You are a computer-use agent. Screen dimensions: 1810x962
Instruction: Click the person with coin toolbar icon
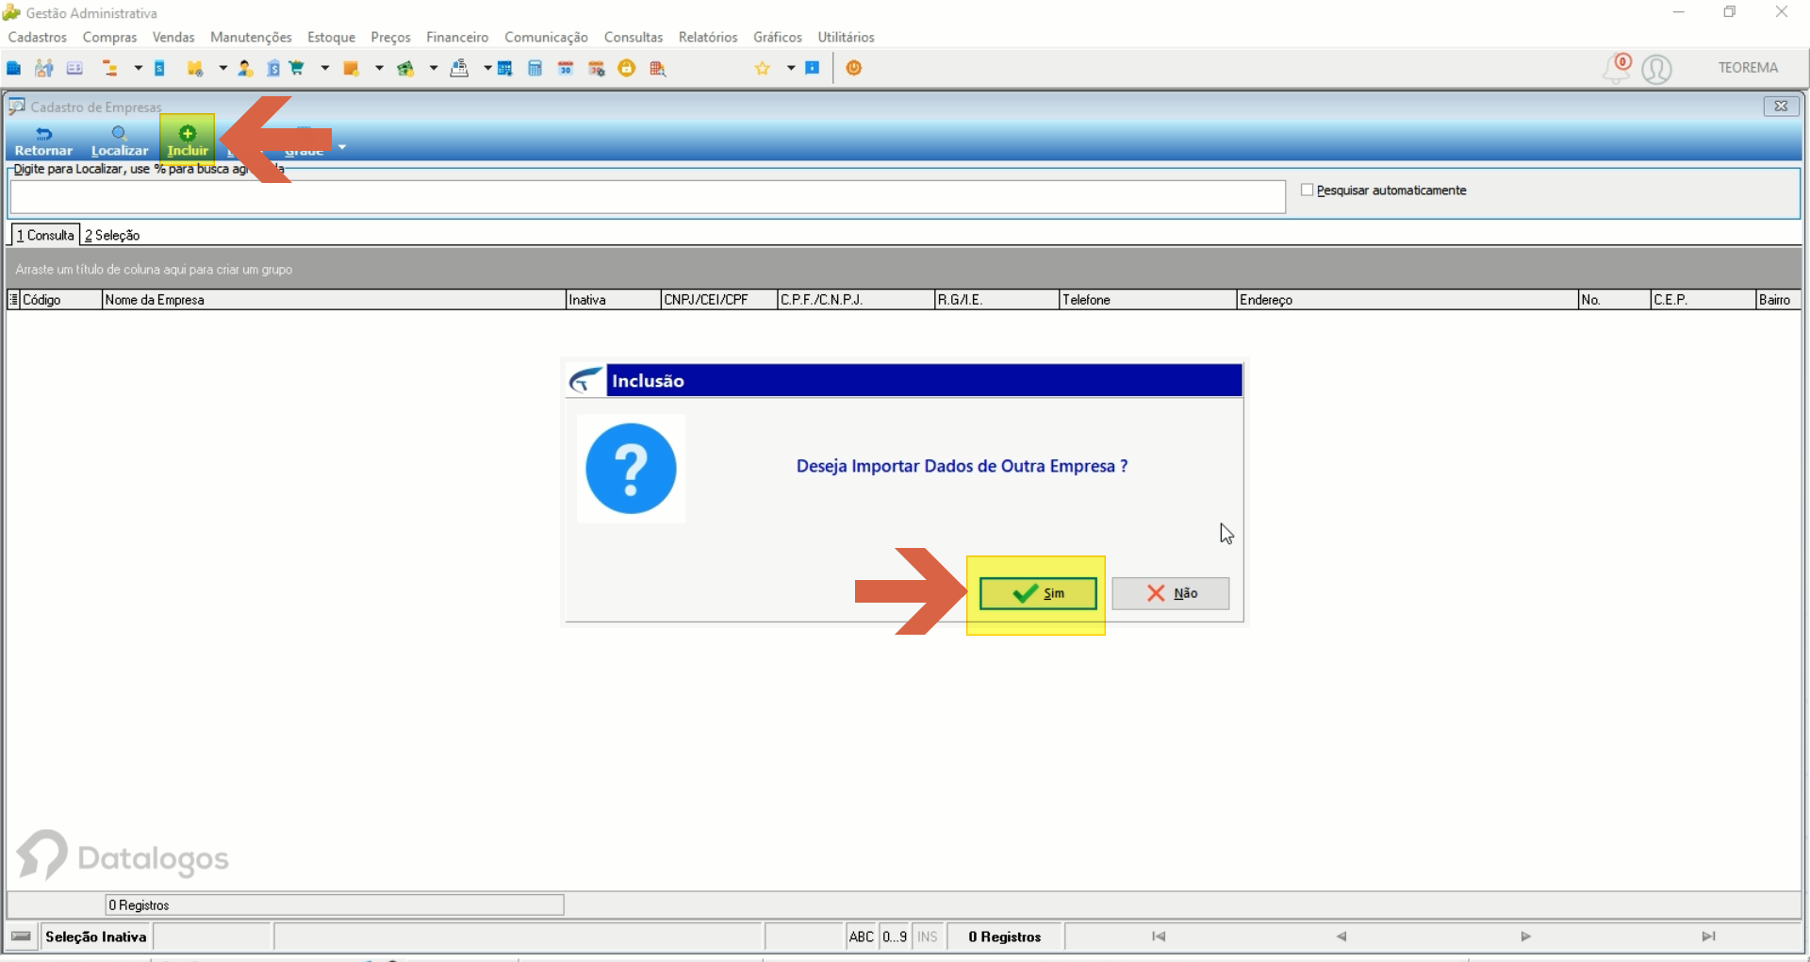click(245, 68)
